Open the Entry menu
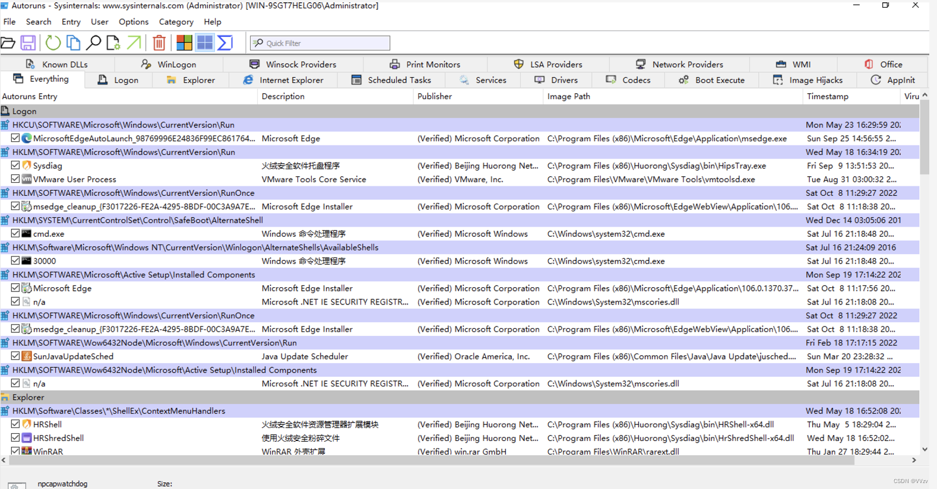The height and width of the screenshot is (489, 937). click(71, 22)
